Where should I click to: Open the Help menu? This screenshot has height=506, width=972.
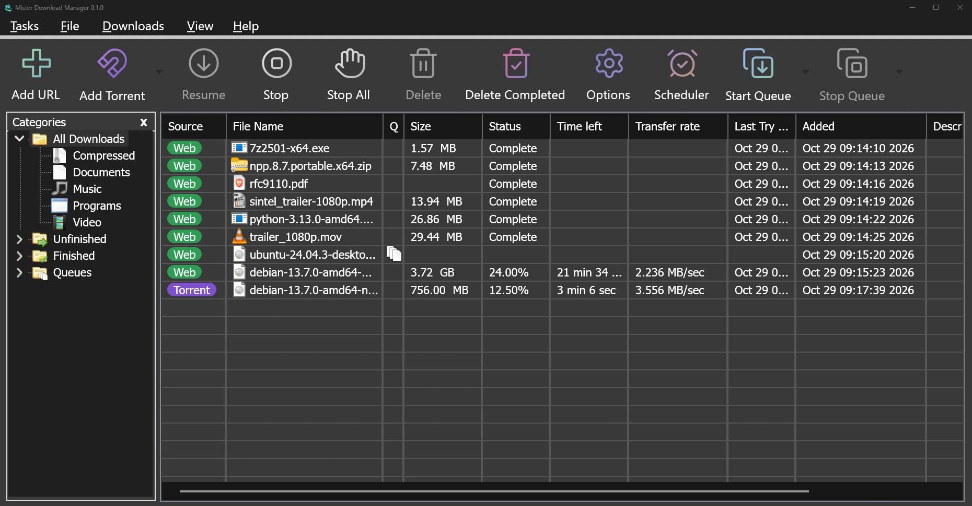tap(246, 26)
